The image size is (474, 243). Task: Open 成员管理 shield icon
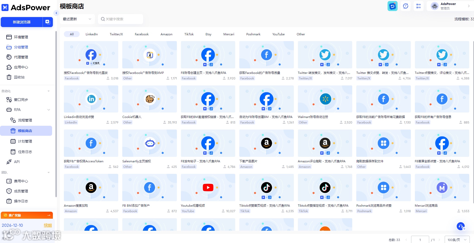tap(9, 191)
